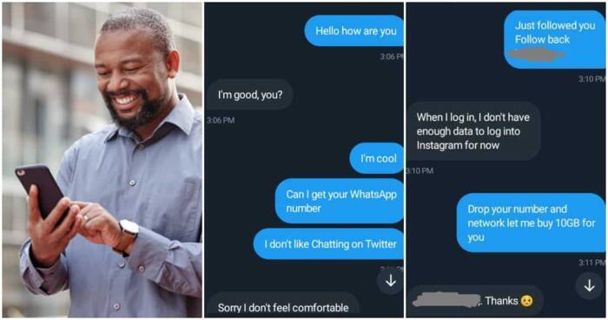Click the 3:06 PM timestamp under reply
This screenshot has width=608, height=320.
point(221,120)
